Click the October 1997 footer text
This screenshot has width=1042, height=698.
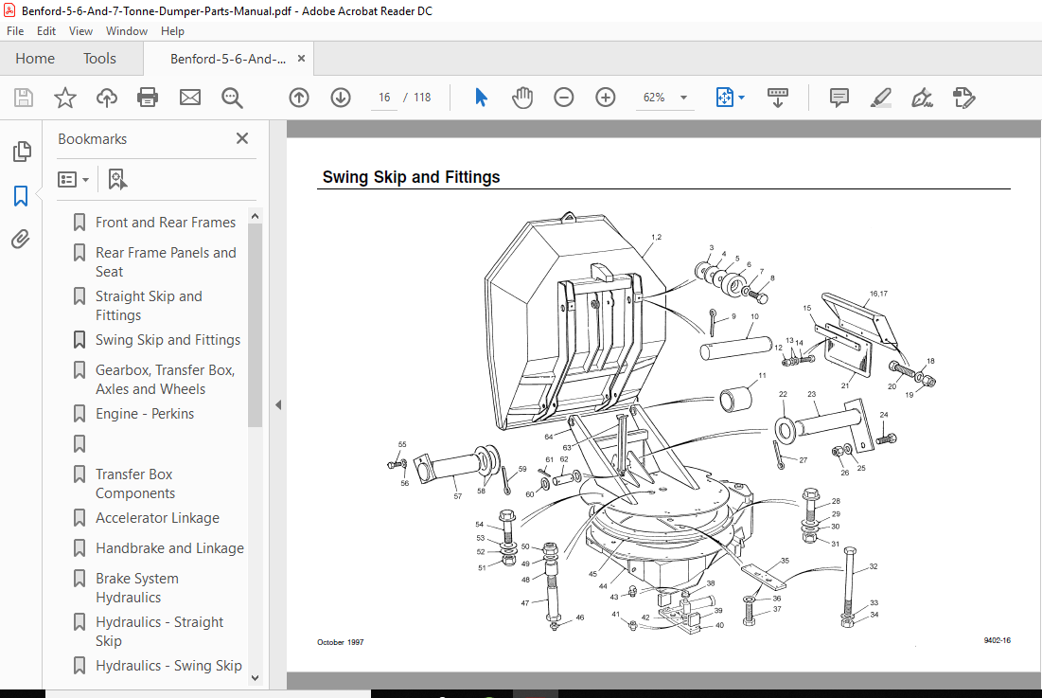(x=341, y=642)
